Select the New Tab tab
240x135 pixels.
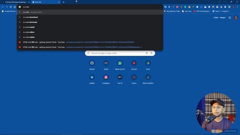(x=46, y=2)
